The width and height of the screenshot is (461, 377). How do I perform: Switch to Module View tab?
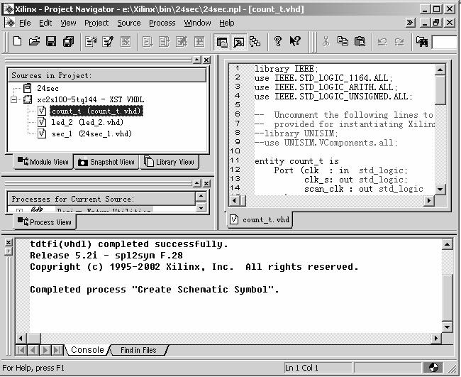[43, 162]
